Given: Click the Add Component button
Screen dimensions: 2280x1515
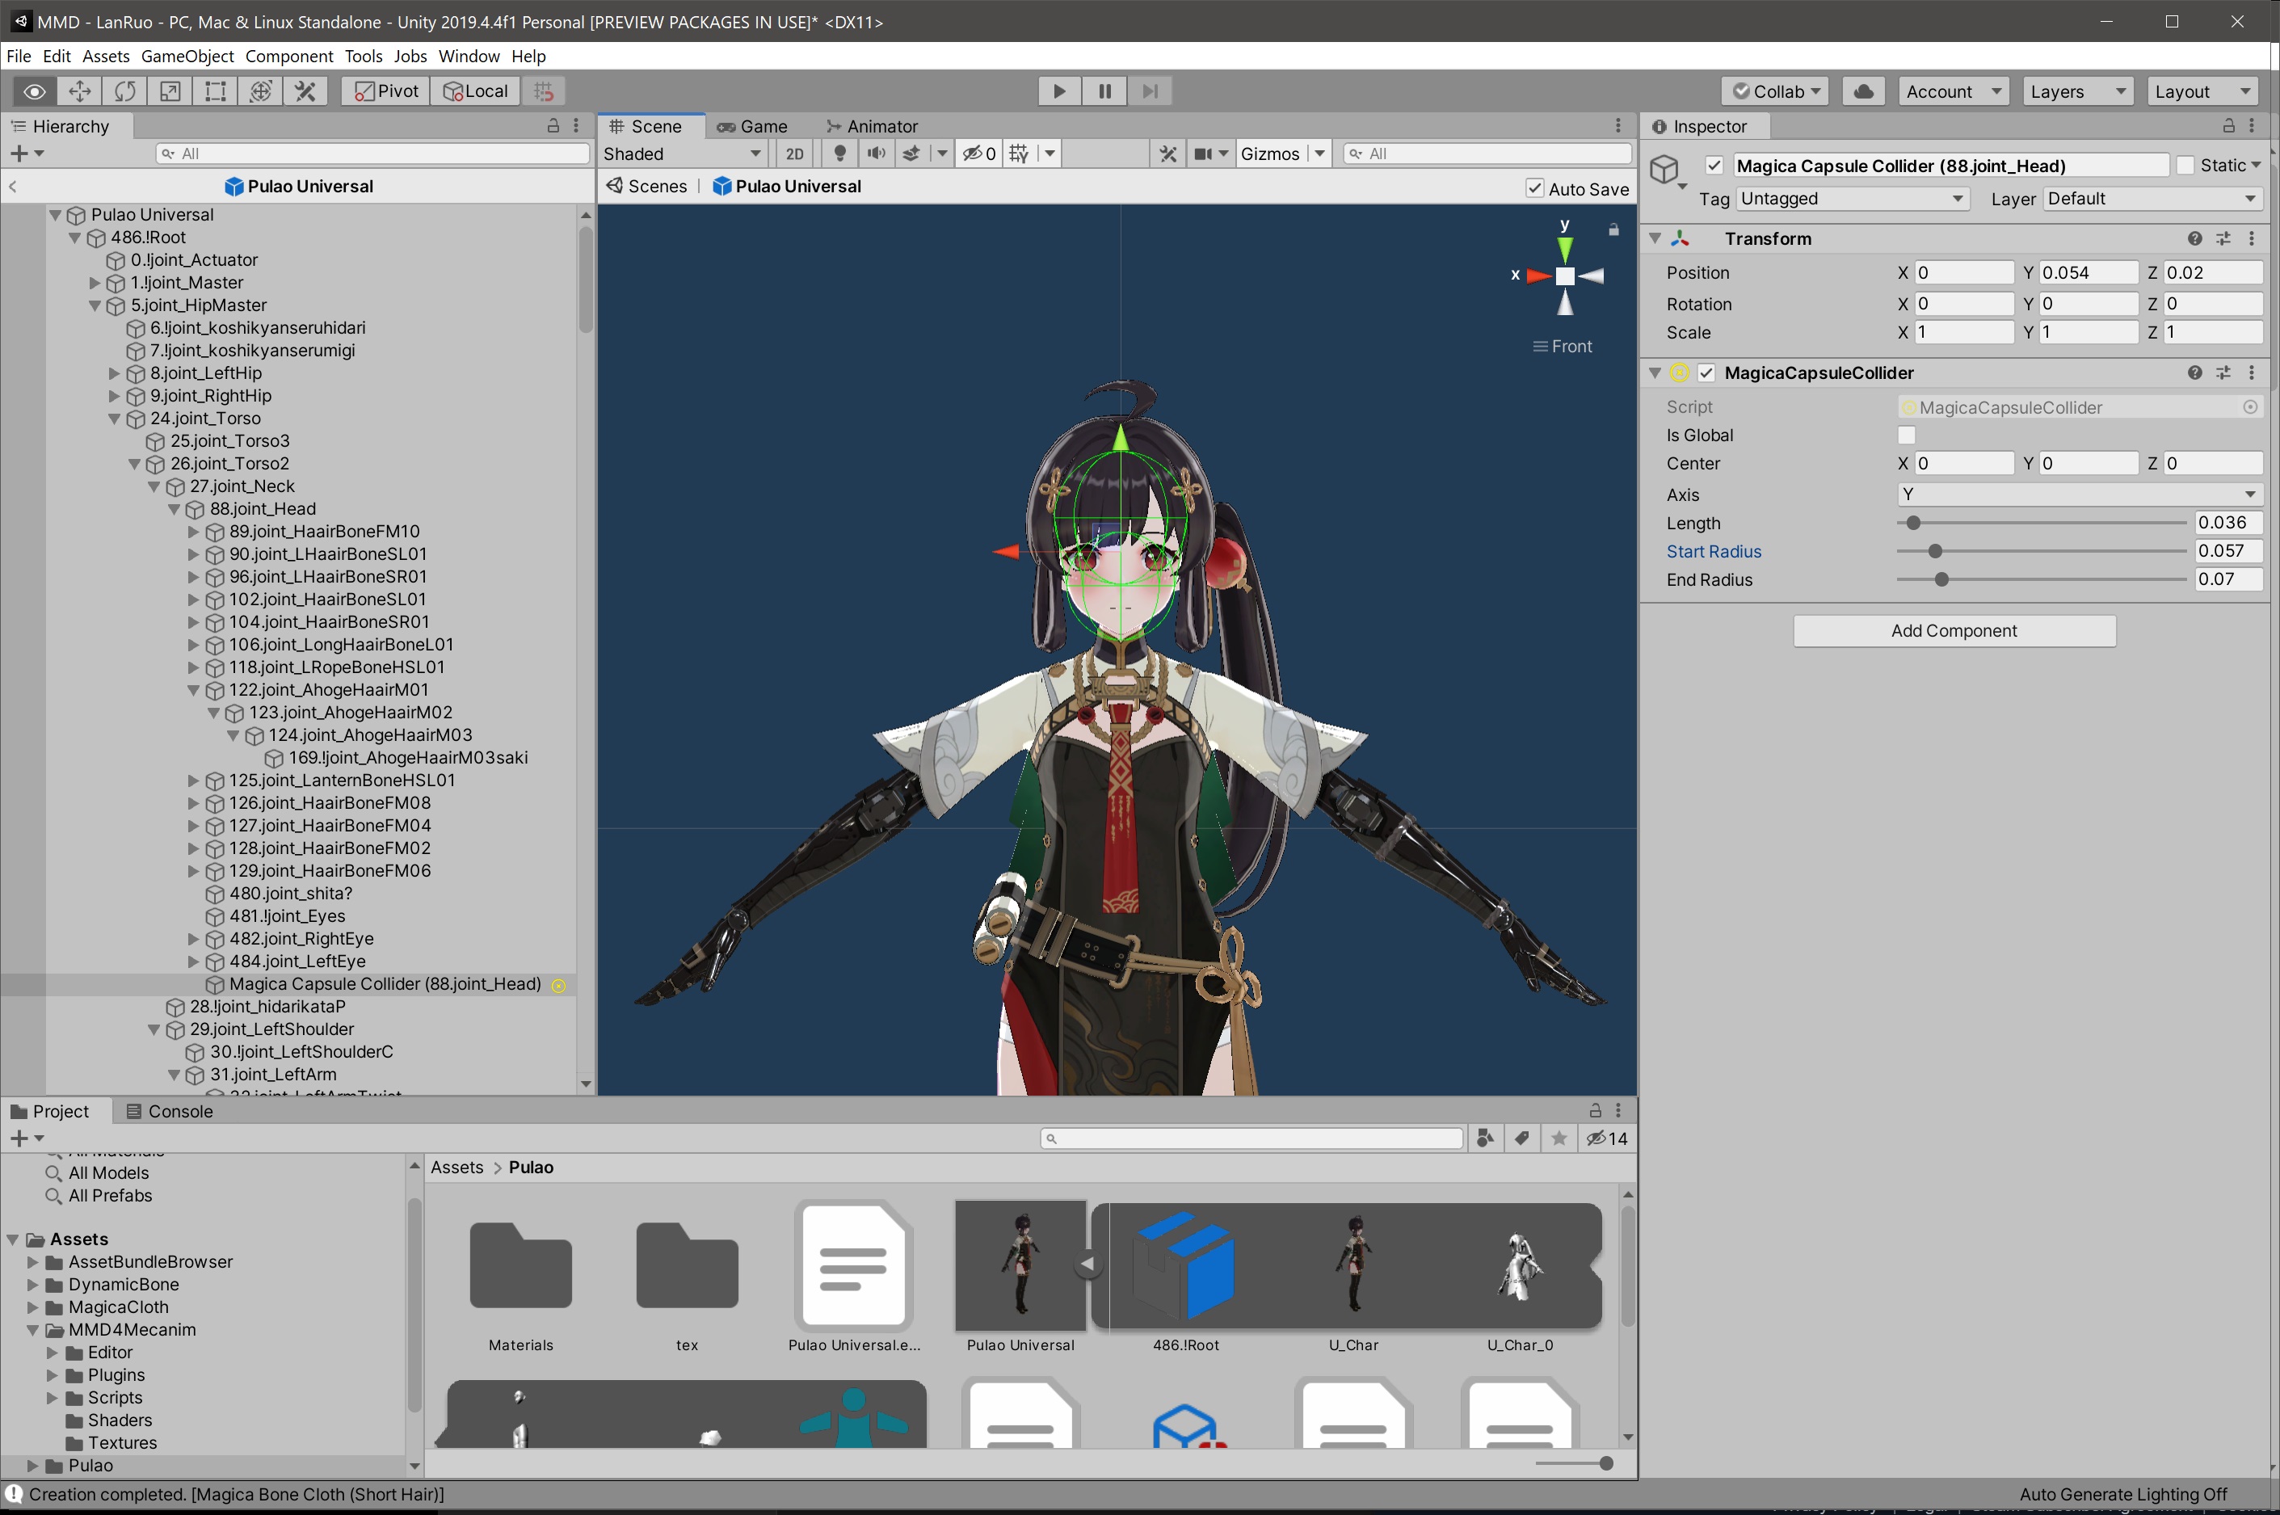Looking at the screenshot, I should click(1954, 630).
